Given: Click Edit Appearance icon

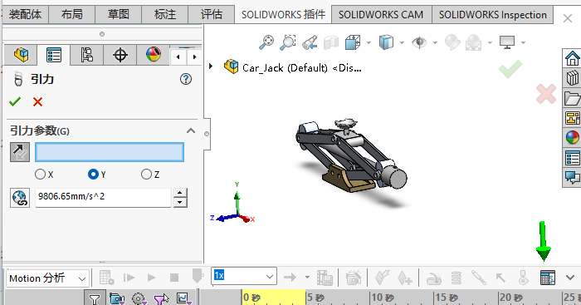Looking at the screenshot, I should (452, 42).
